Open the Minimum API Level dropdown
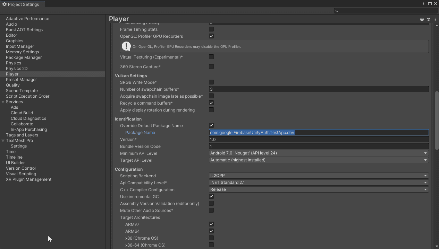This screenshot has width=439, height=249. pyautogui.click(x=319, y=153)
